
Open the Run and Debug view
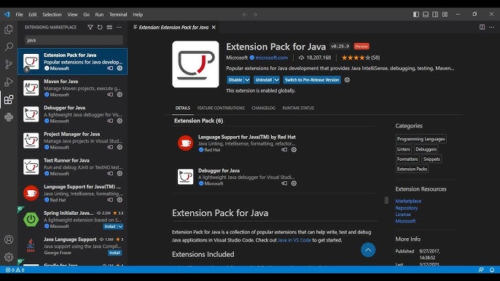pyautogui.click(x=9, y=82)
